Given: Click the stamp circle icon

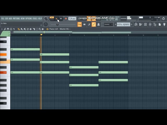Looking at the screenshot, I should (x=11, y=29).
